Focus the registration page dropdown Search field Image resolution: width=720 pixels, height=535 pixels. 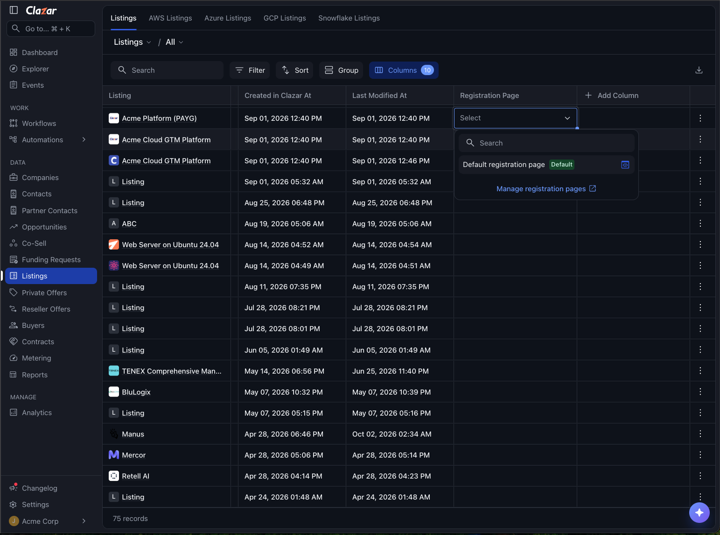[546, 143]
